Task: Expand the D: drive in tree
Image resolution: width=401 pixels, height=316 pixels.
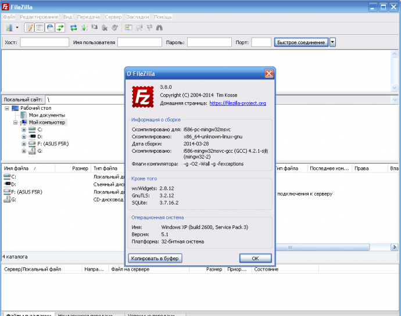Action: point(24,137)
